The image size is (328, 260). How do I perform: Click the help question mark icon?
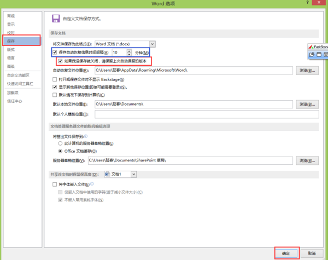(307, 2)
